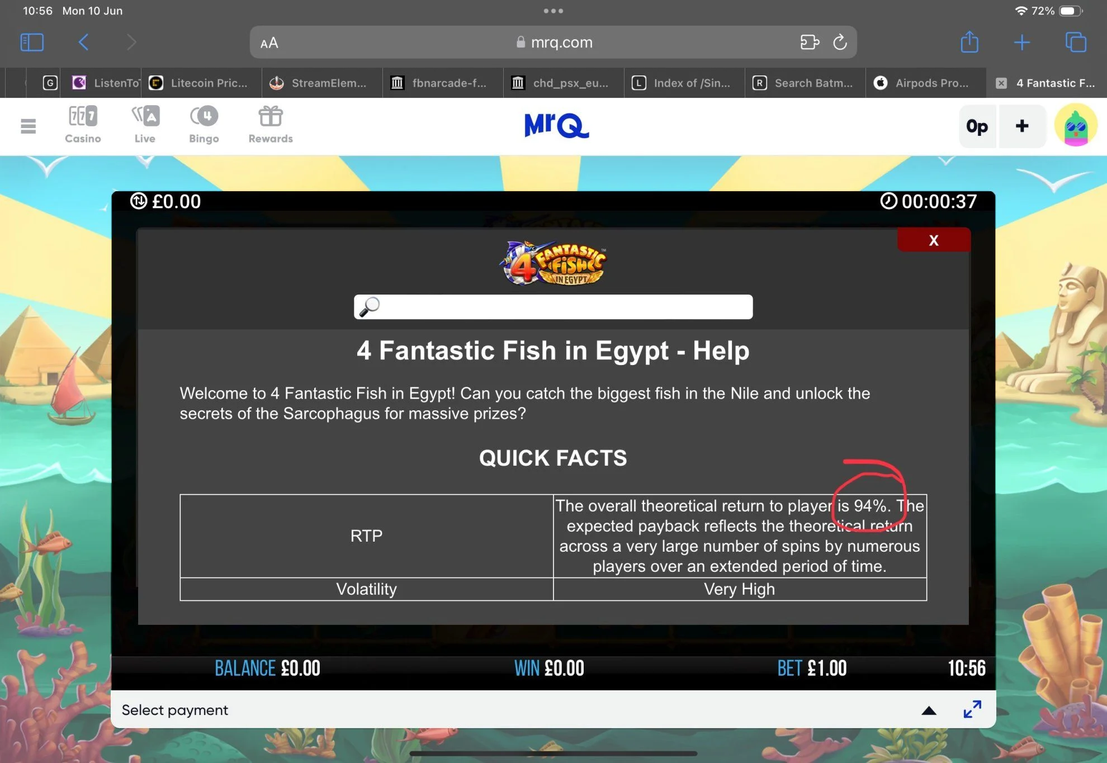The width and height of the screenshot is (1107, 763).
Task: Open the Casino section
Action: [83, 125]
